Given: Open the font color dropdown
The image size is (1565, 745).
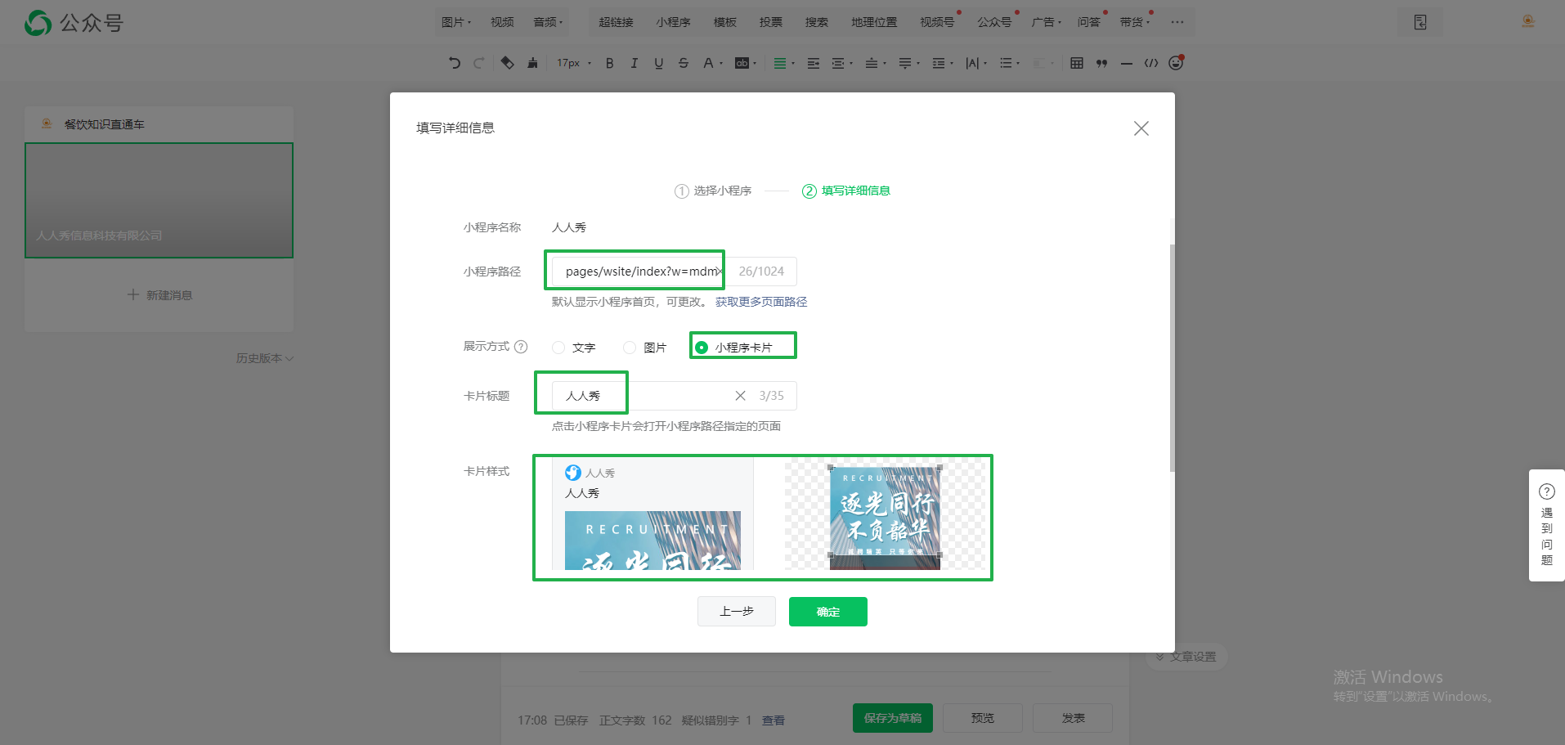Looking at the screenshot, I should (x=713, y=63).
